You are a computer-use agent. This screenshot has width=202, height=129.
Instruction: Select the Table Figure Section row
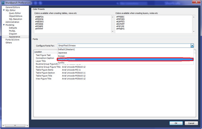[45, 73]
